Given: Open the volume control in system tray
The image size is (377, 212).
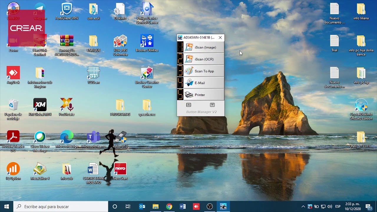Looking at the screenshot, I should (330, 206).
